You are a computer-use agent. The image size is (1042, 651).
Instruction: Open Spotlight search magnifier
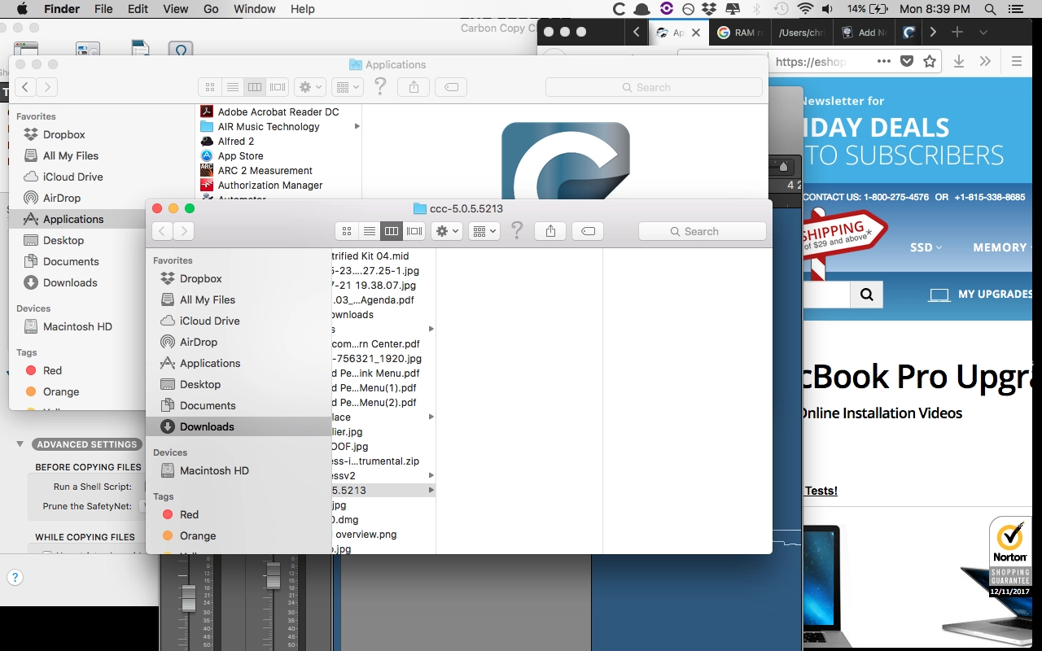tap(990, 9)
